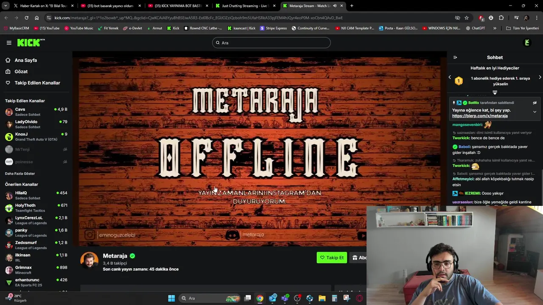Open the blerp.com/x/metaraja link

pos(480,116)
